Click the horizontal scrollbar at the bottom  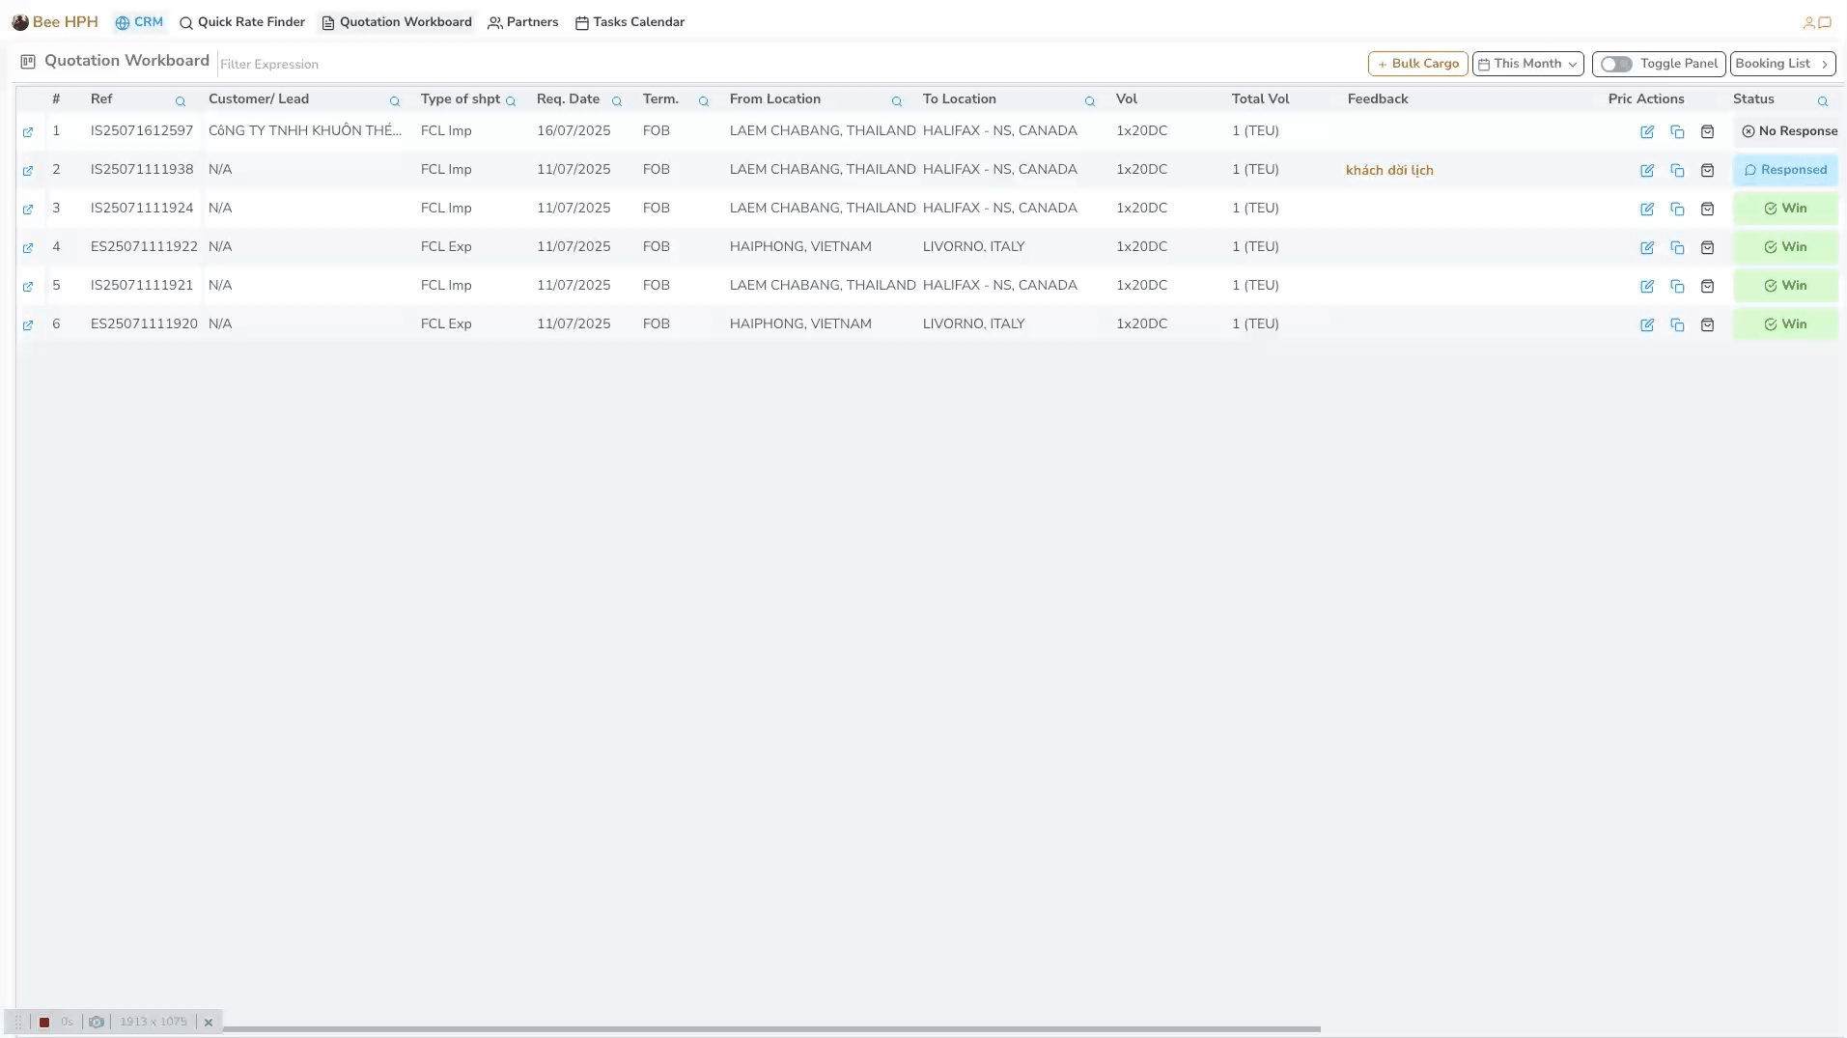770,1029
